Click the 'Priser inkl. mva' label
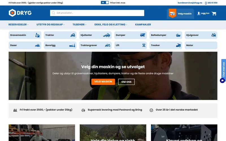 pyautogui.click(x=118, y=3)
